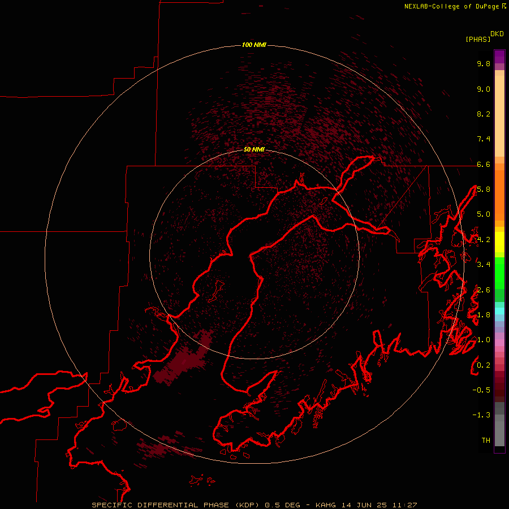Select the 8.2 legend value
Image resolution: width=509 pixels, height=509 pixels.
click(x=484, y=114)
